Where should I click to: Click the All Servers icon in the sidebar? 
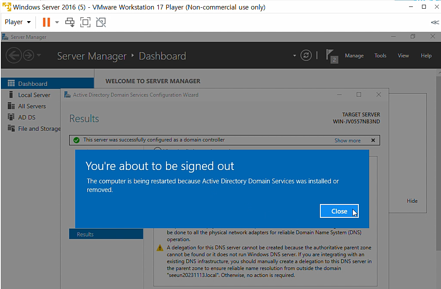coord(11,106)
